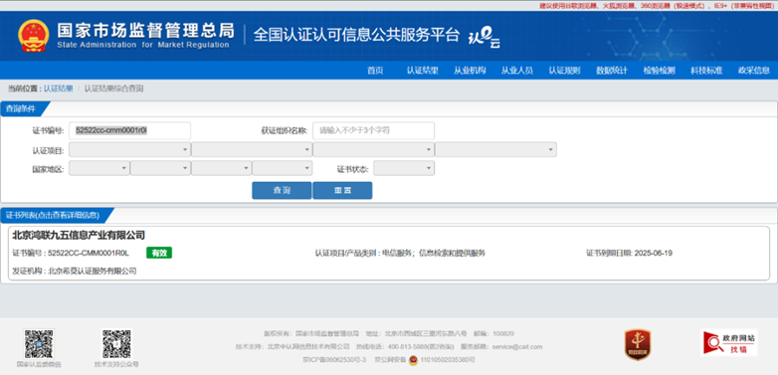The image size is (778, 375).
Task: Click the 认e云 cloud logo
Action: click(x=485, y=38)
